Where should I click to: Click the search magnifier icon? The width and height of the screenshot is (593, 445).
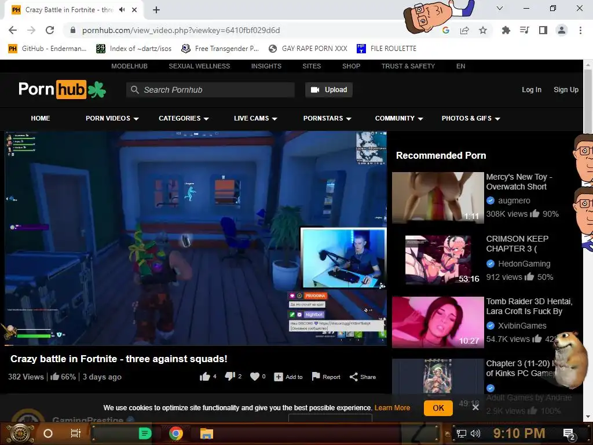pyautogui.click(x=134, y=90)
